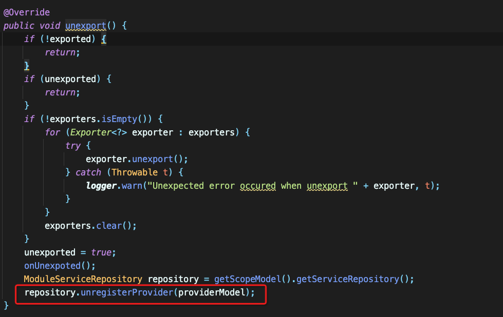503x317 pixels.
Task: Click the catch keyword
Action: pos(88,172)
